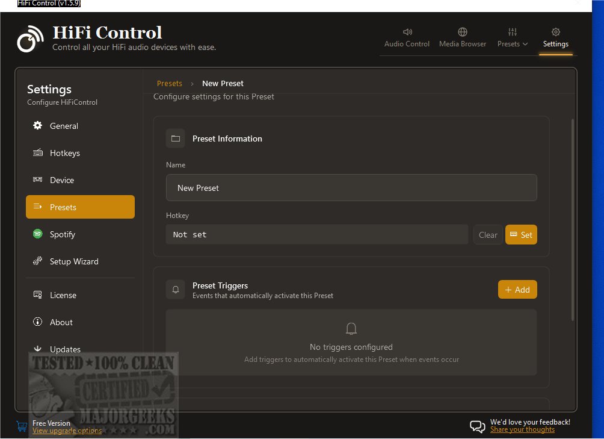This screenshot has width=604, height=439.
Task: Add a new preset trigger
Action: click(x=517, y=290)
